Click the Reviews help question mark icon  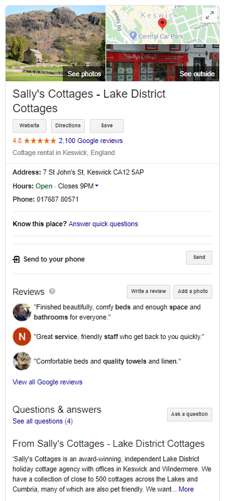(x=52, y=291)
